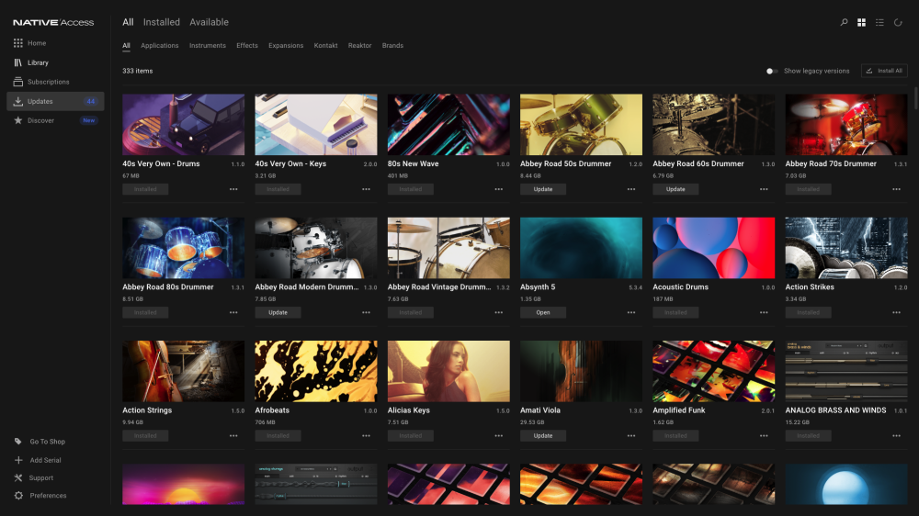Click the Action Strings thumbnail
This screenshot has width=919, height=516.
click(x=184, y=371)
